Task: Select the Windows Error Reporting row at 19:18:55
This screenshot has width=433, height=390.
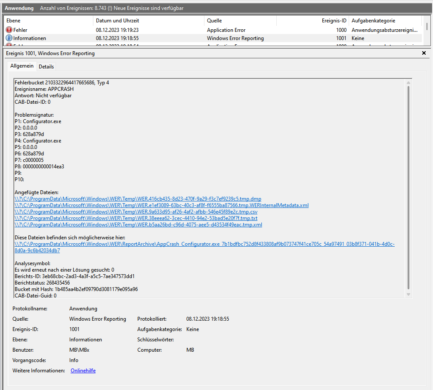Action: pos(213,38)
